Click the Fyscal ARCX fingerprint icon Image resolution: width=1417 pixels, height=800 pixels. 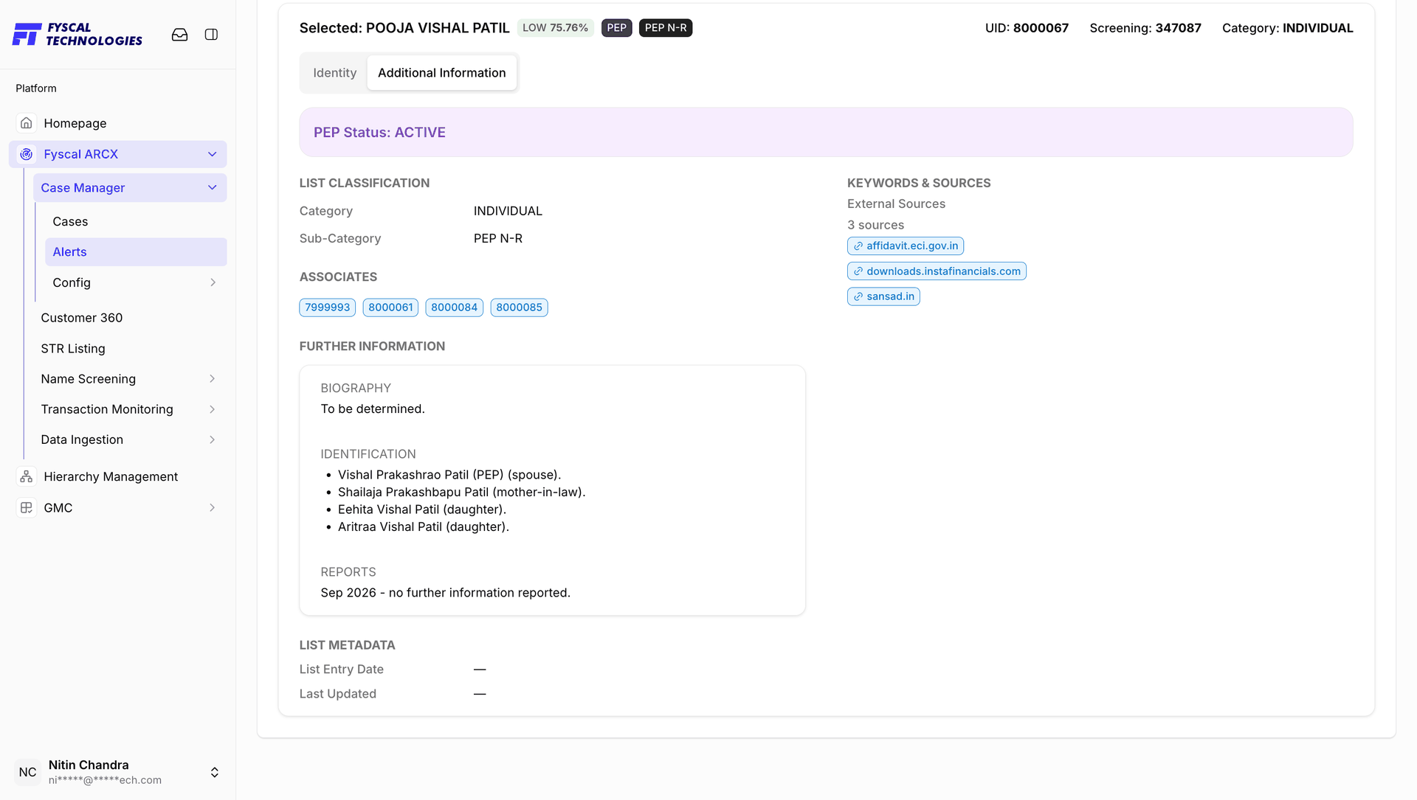tap(27, 154)
